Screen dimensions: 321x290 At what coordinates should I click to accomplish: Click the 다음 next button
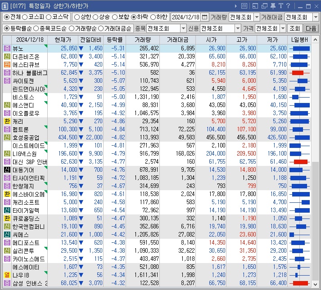point(311,29)
